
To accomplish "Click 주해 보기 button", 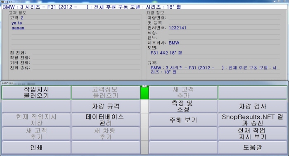I will click(183, 120).
